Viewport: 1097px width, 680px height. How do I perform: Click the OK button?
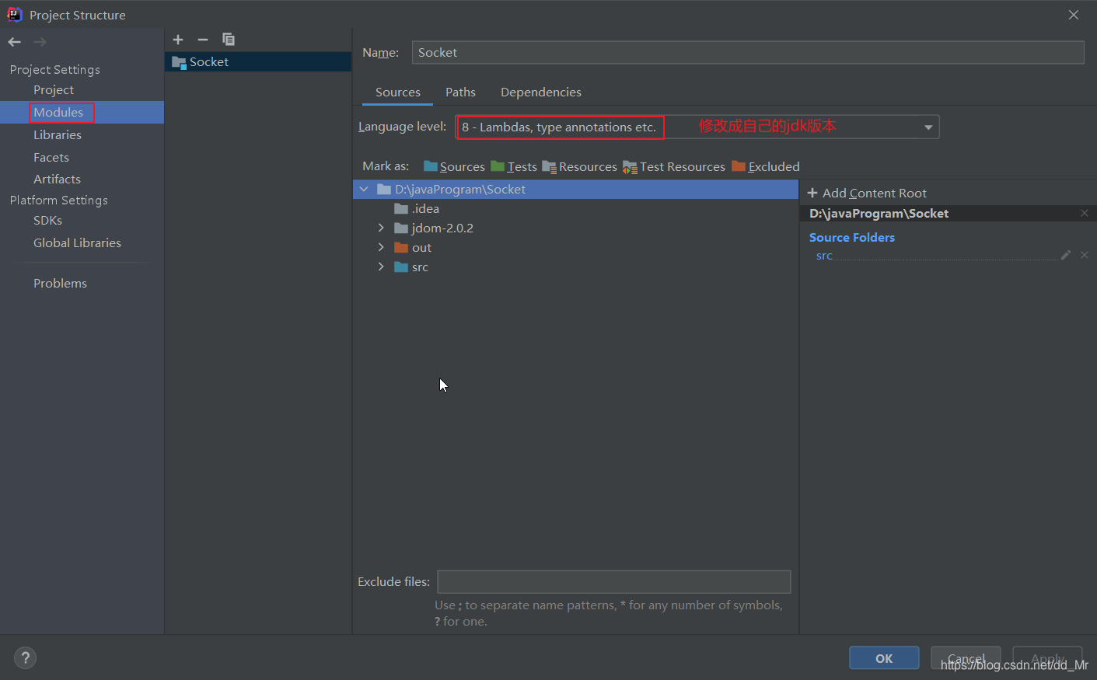point(884,658)
